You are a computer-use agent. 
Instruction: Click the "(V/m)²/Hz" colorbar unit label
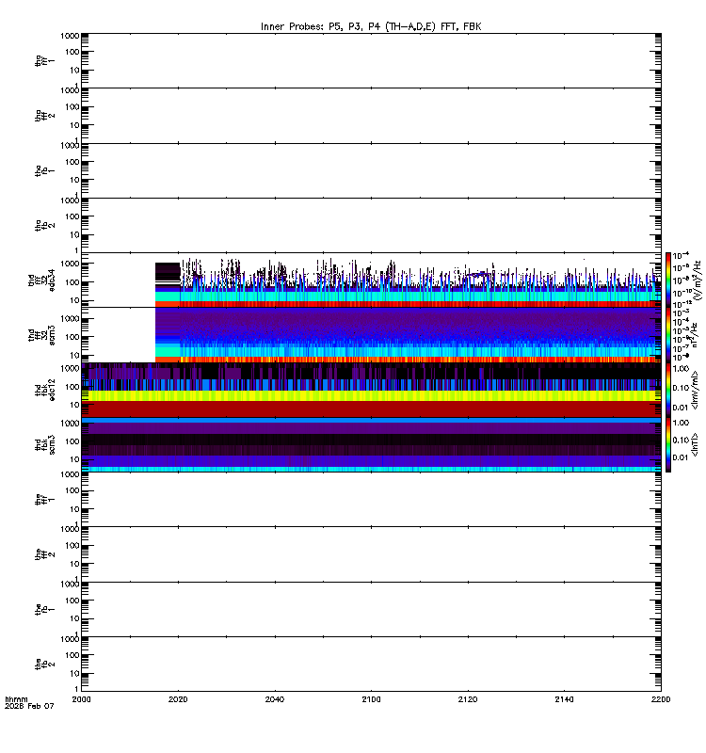698,280
